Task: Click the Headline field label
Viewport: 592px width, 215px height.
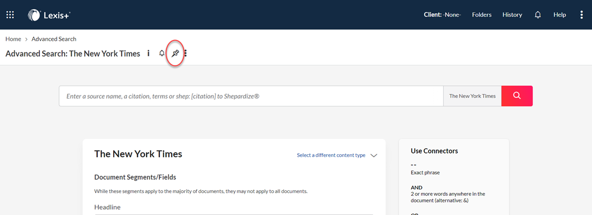Action: coord(107,207)
